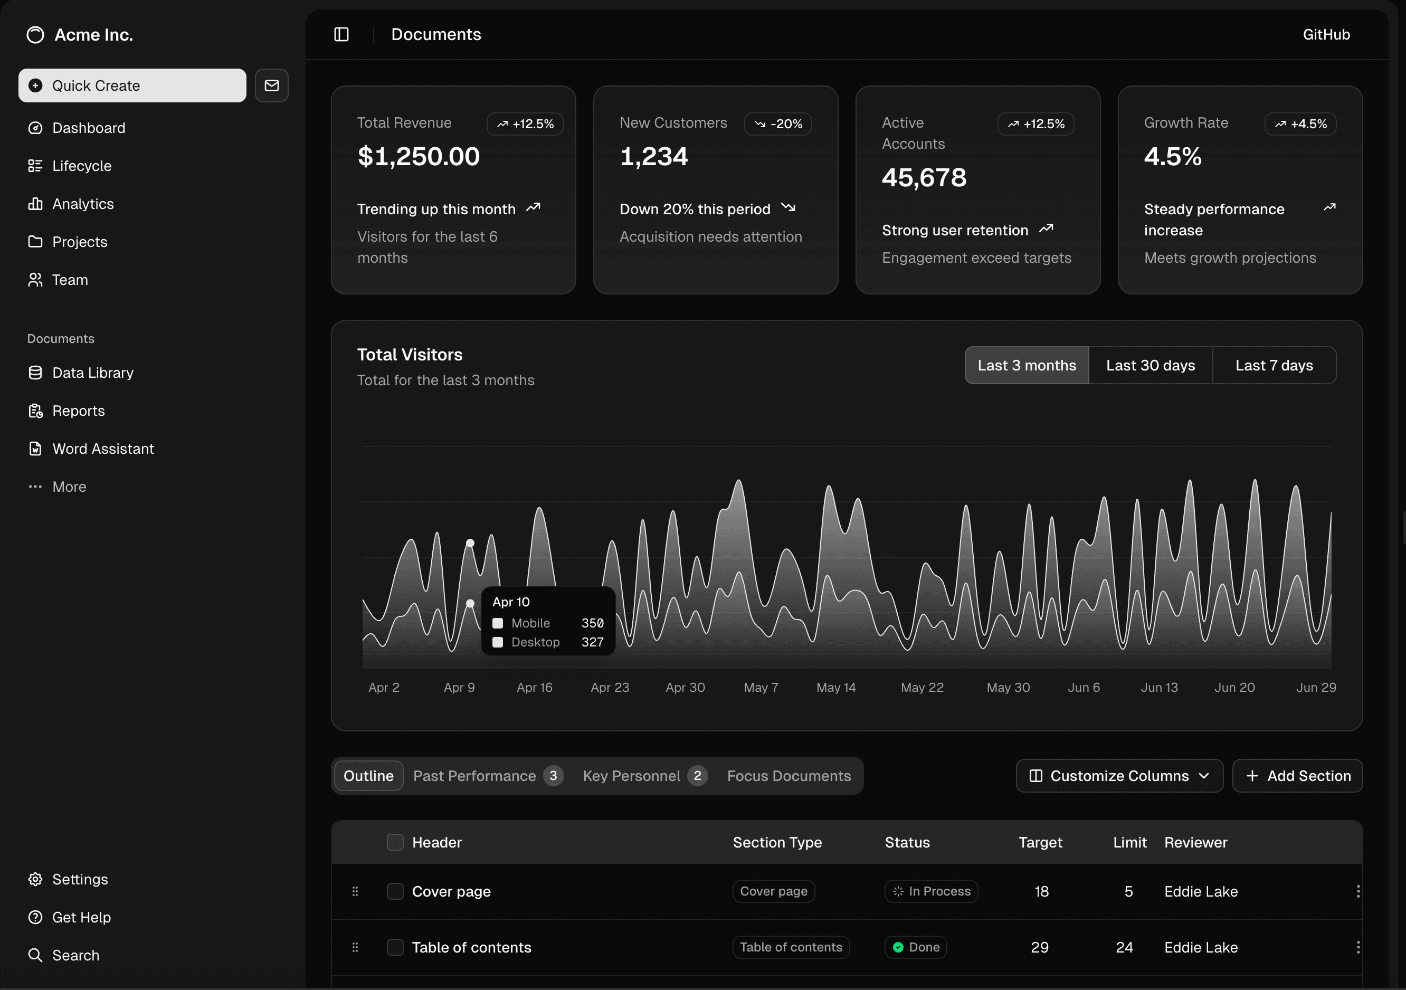Click the Reports icon in sidebar
This screenshot has width=1406, height=990.
[35, 410]
